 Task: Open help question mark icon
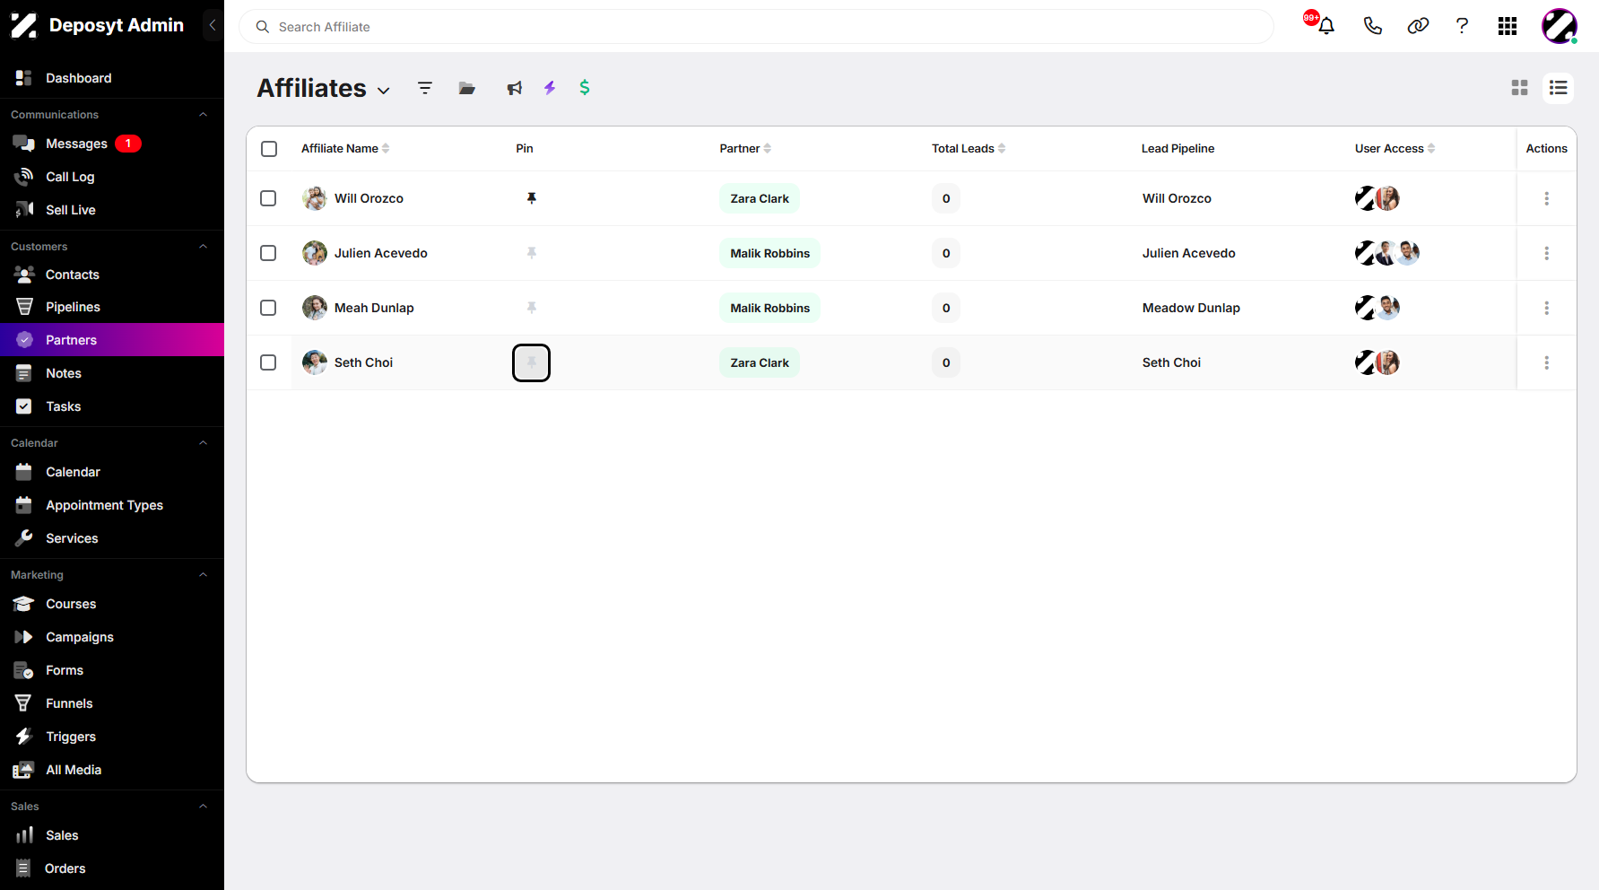pyautogui.click(x=1462, y=26)
